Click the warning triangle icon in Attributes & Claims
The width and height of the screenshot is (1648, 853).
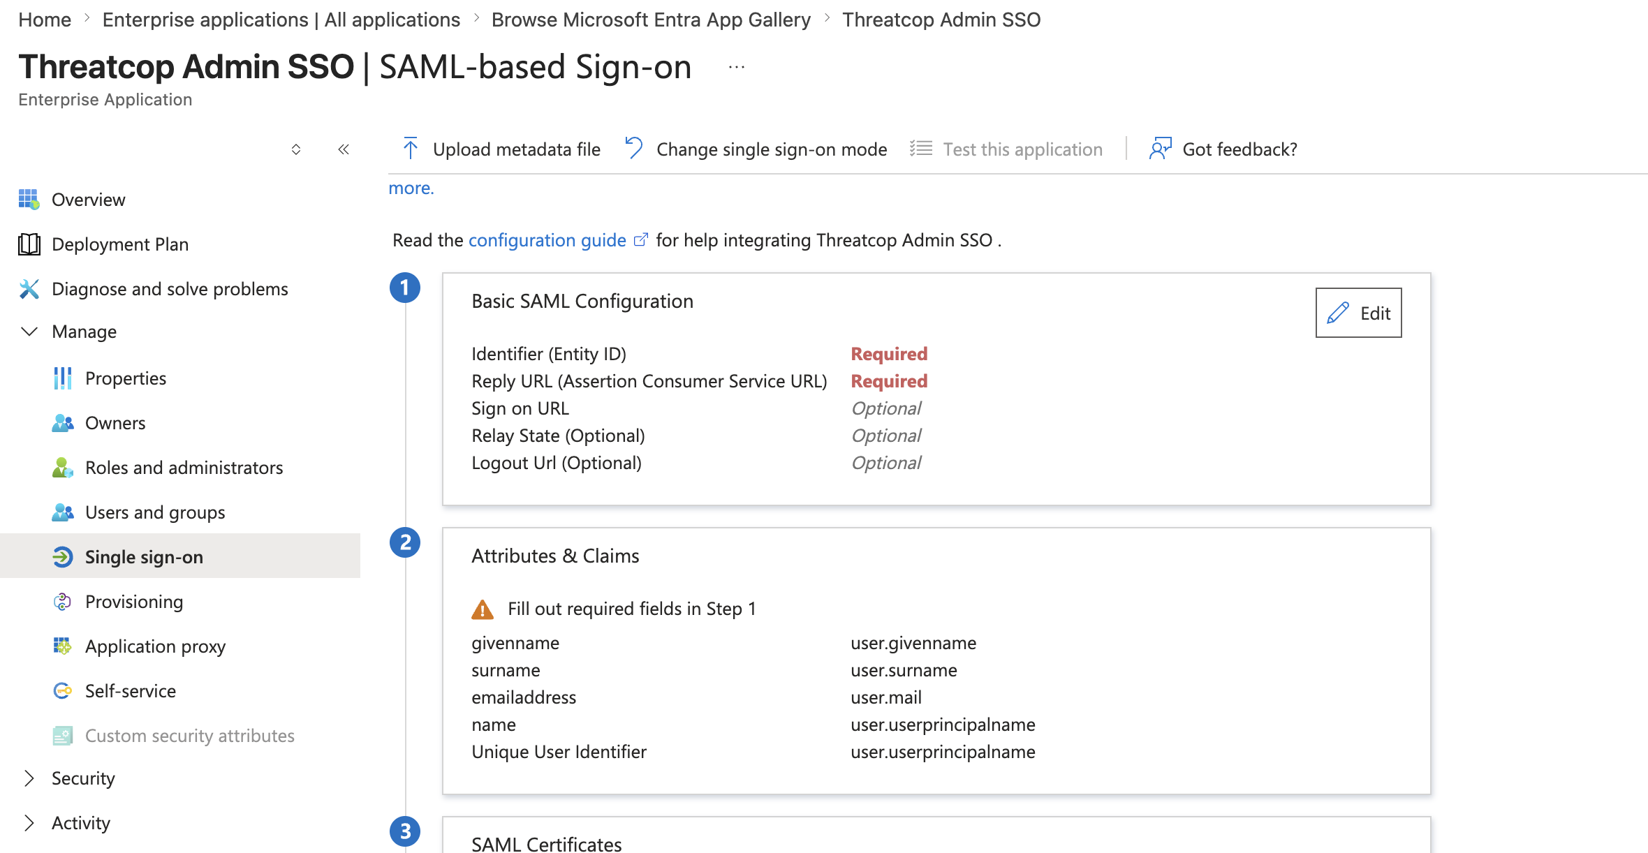pyautogui.click(x=483, y=609)
